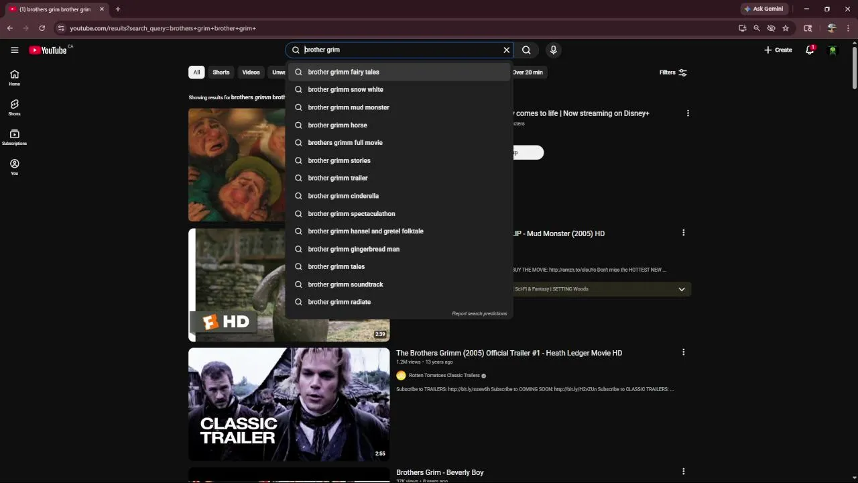Image resolution: width=858 pixels, height=483 pixels.
Task: Choose suggestion brother grimm horse
Action: pos(400,125)
